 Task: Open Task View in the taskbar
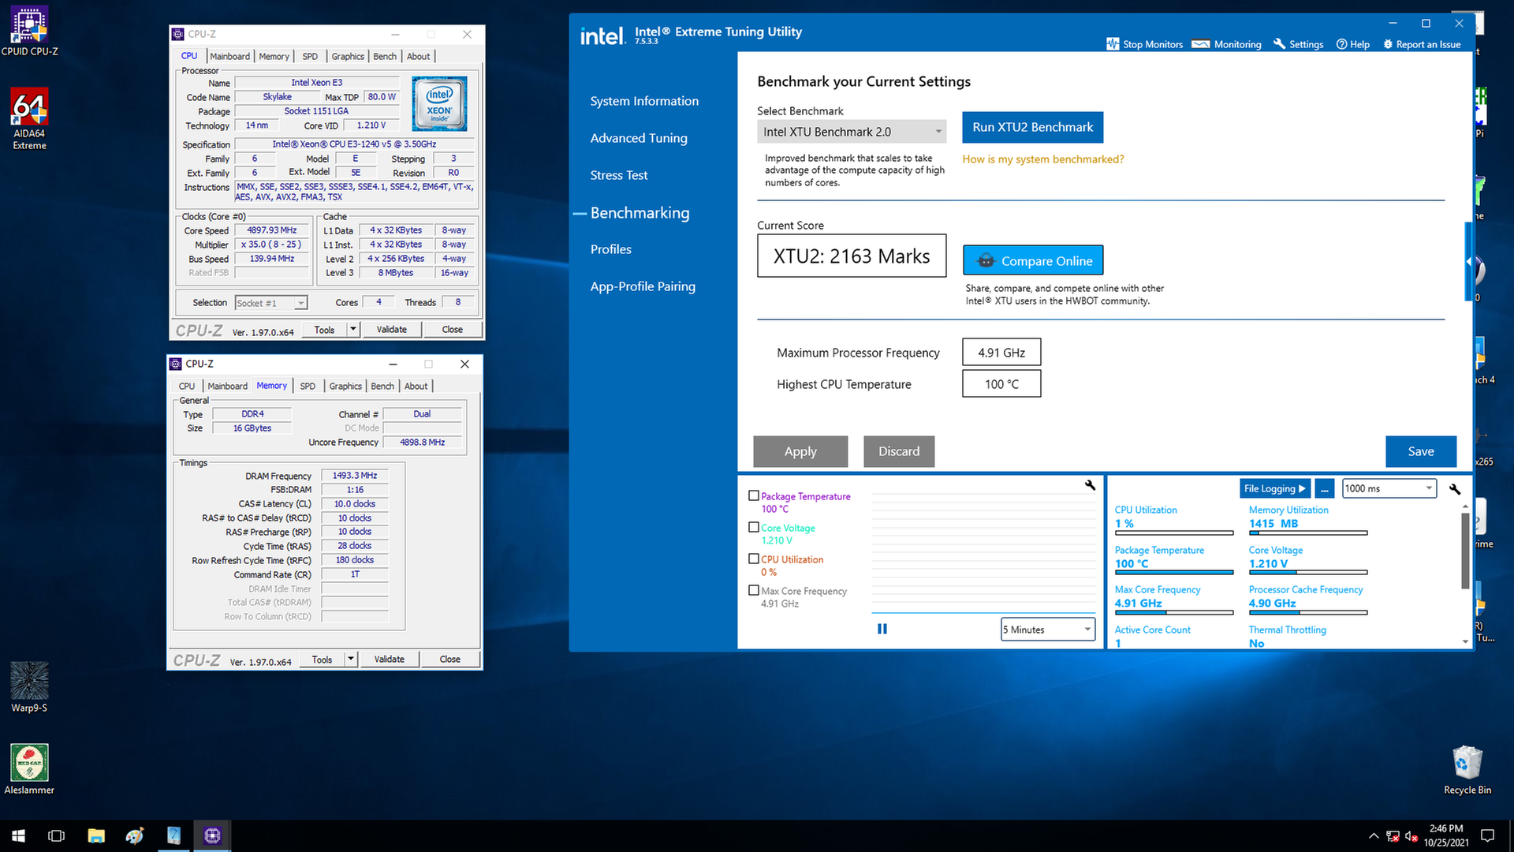(57, 835)
